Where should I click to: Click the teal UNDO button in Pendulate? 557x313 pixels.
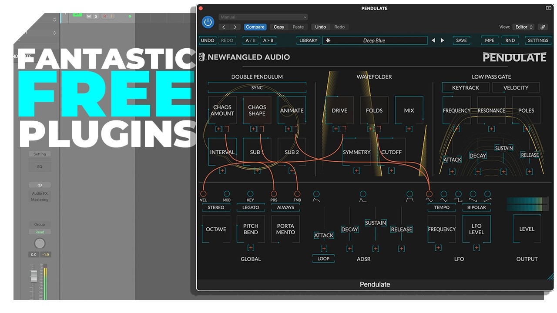pos(208,40)
